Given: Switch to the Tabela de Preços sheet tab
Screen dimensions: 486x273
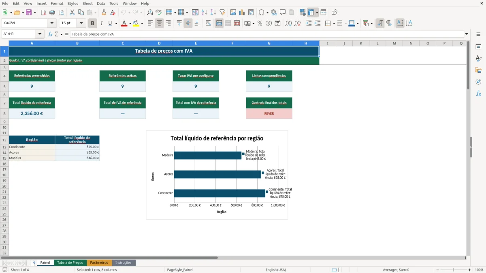Looking at the screenshot, I should coord(70,262).
